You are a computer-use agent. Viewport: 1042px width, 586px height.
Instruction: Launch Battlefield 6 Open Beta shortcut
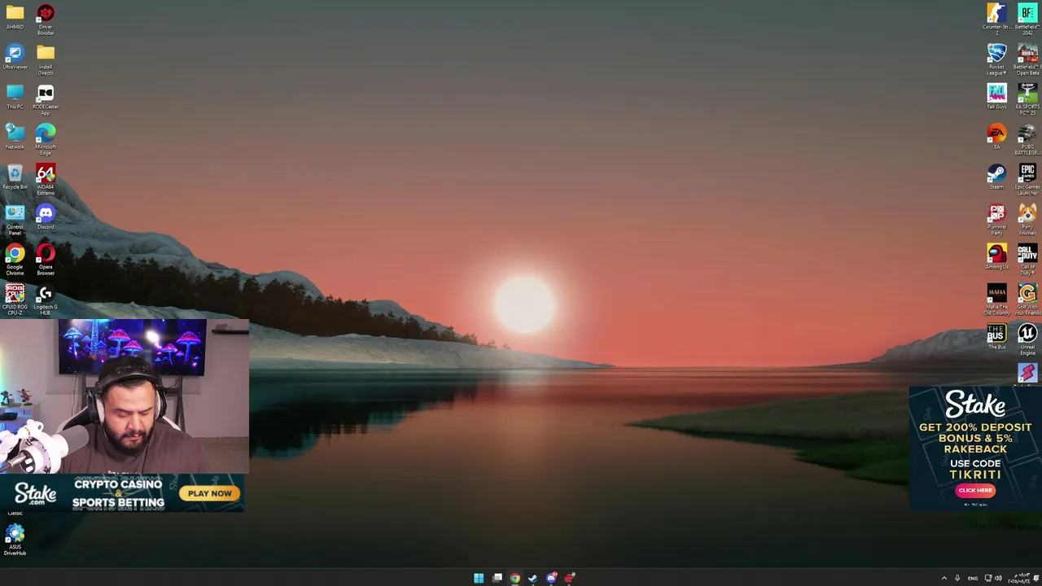1027,59
